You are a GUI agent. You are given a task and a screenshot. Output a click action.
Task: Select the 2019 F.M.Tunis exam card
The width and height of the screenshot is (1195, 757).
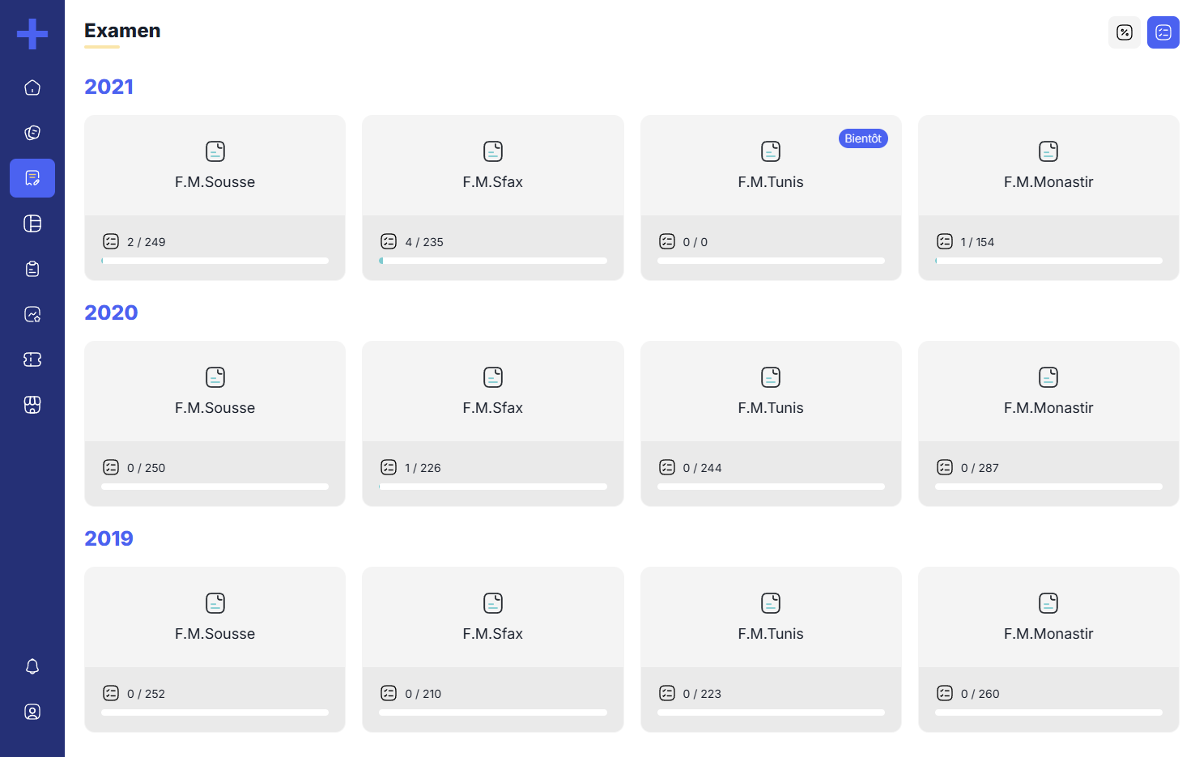[771, 634]
